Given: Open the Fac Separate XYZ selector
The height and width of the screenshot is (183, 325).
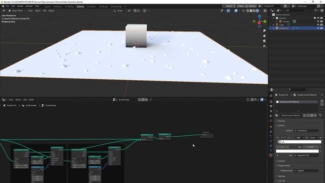Looking at the screenshot, I should [x=306, y=156].
